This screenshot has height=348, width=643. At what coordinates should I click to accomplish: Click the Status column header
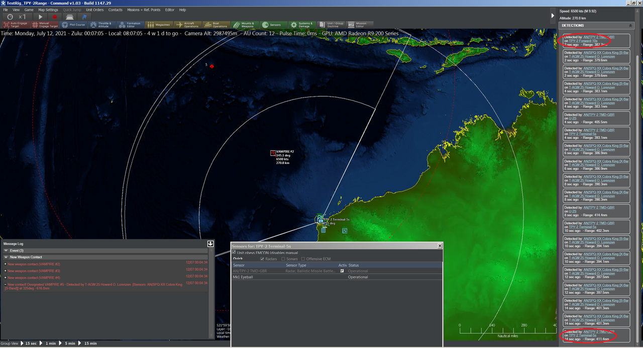355,265
